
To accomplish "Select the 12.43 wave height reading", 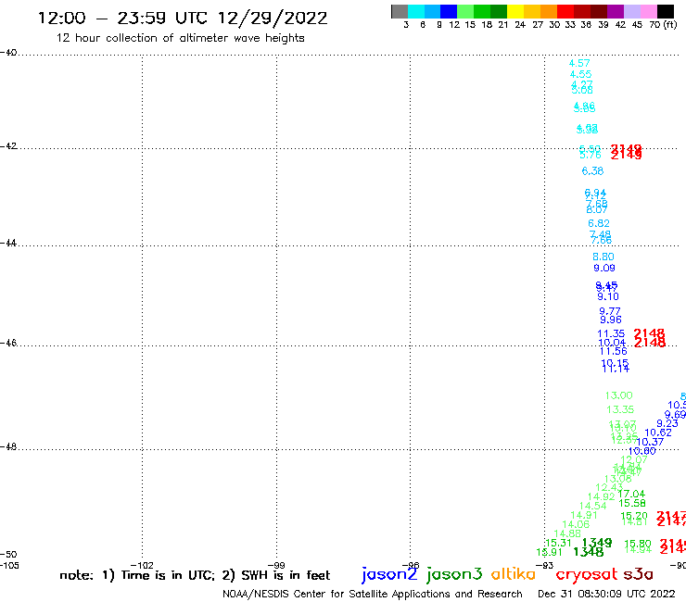I will coord(607,487).
